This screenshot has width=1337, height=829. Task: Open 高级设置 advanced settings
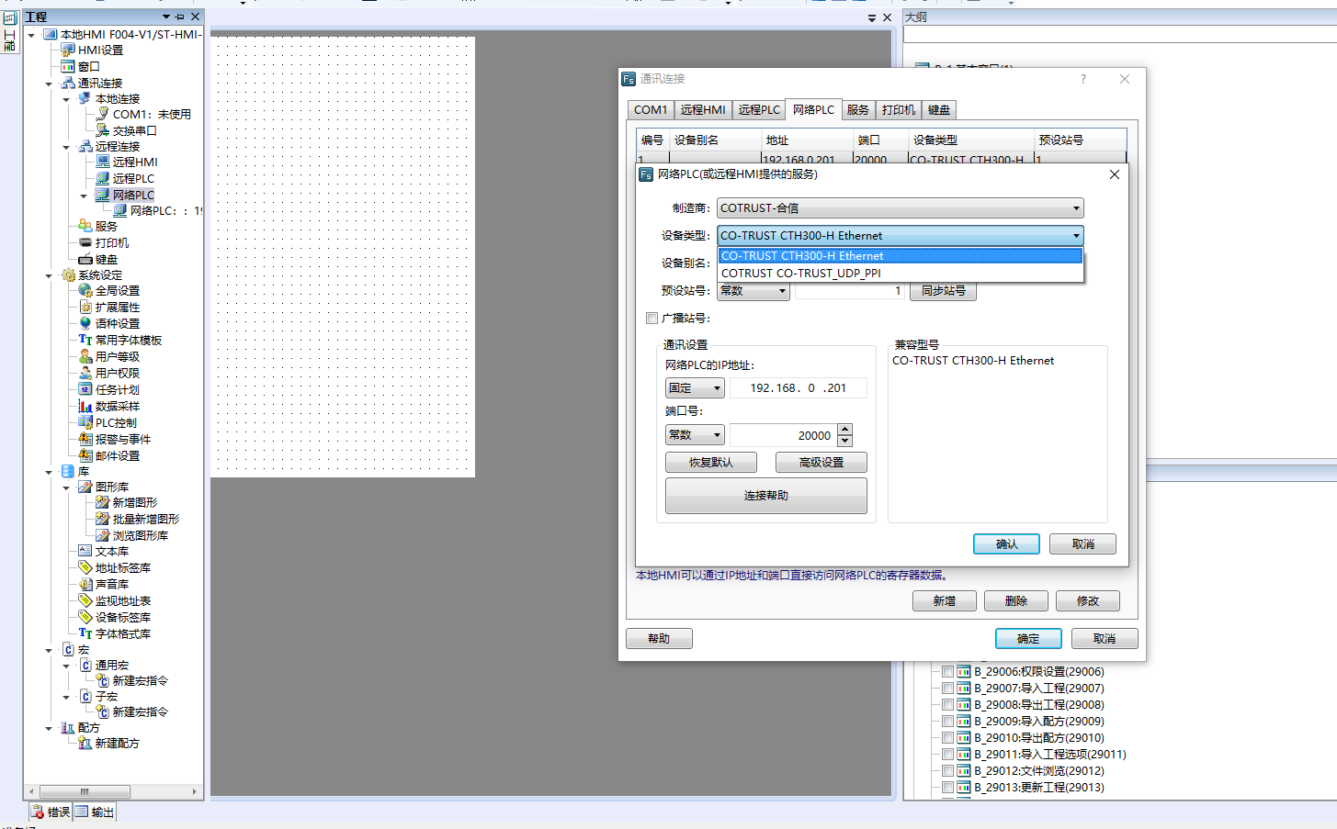[x=821, y=463]
